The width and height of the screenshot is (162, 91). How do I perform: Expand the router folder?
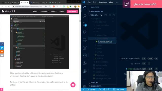pyautogui.click(x=99, y=45)
